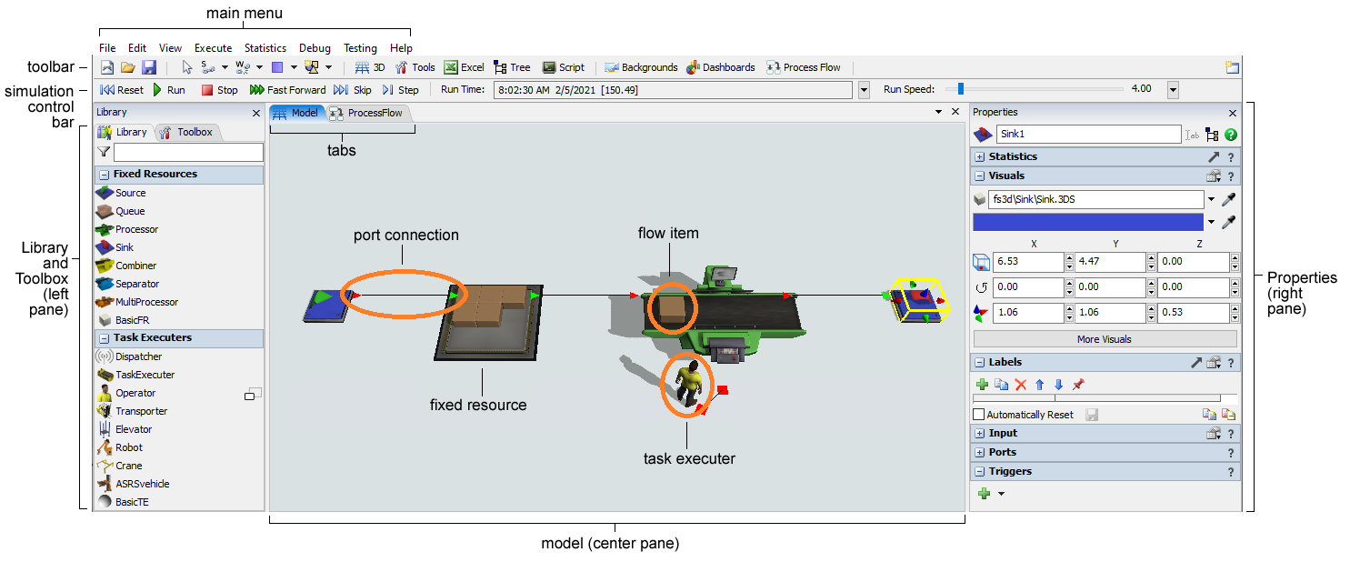Image resolution: width=1350 pixels, height=562 pixels.
Task: Open the Tree view tool
Action: 512,67
